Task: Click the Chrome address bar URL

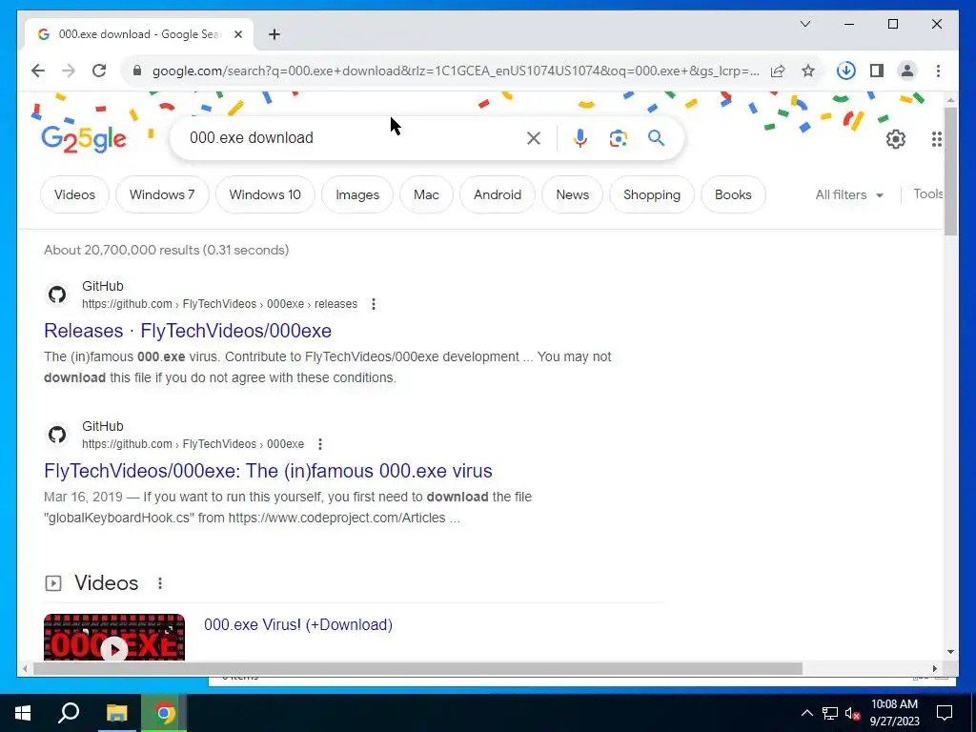Action: [456, 71]
